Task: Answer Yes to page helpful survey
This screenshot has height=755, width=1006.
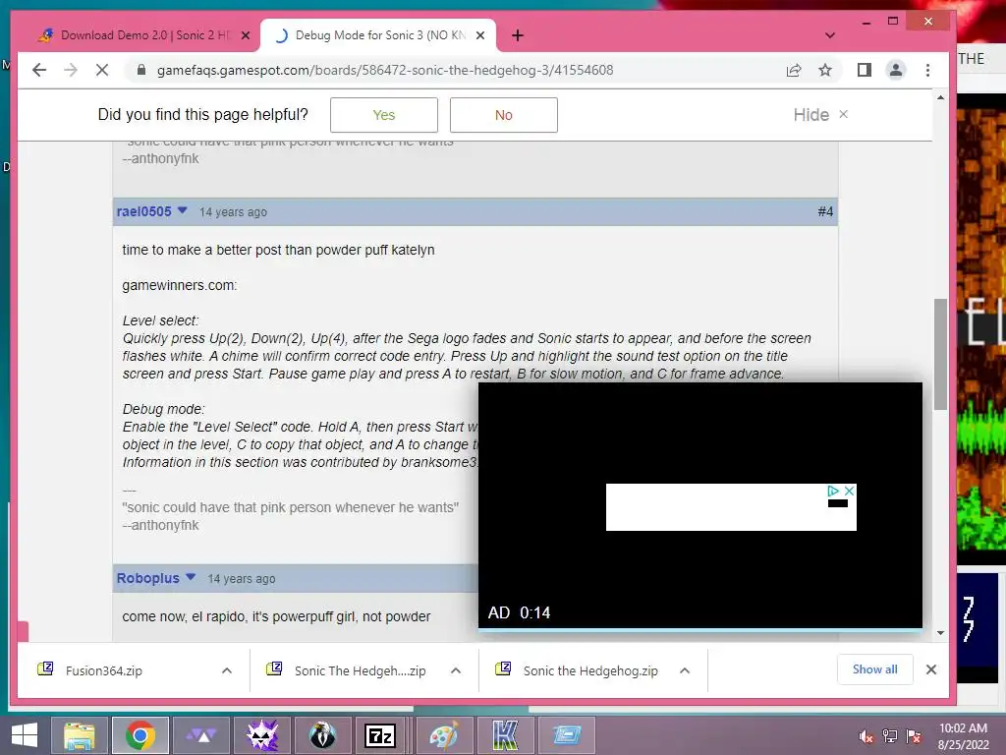Action: (x=384, y=115)
